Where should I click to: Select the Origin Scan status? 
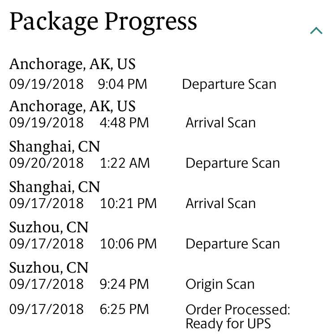[x=220, y=284]
